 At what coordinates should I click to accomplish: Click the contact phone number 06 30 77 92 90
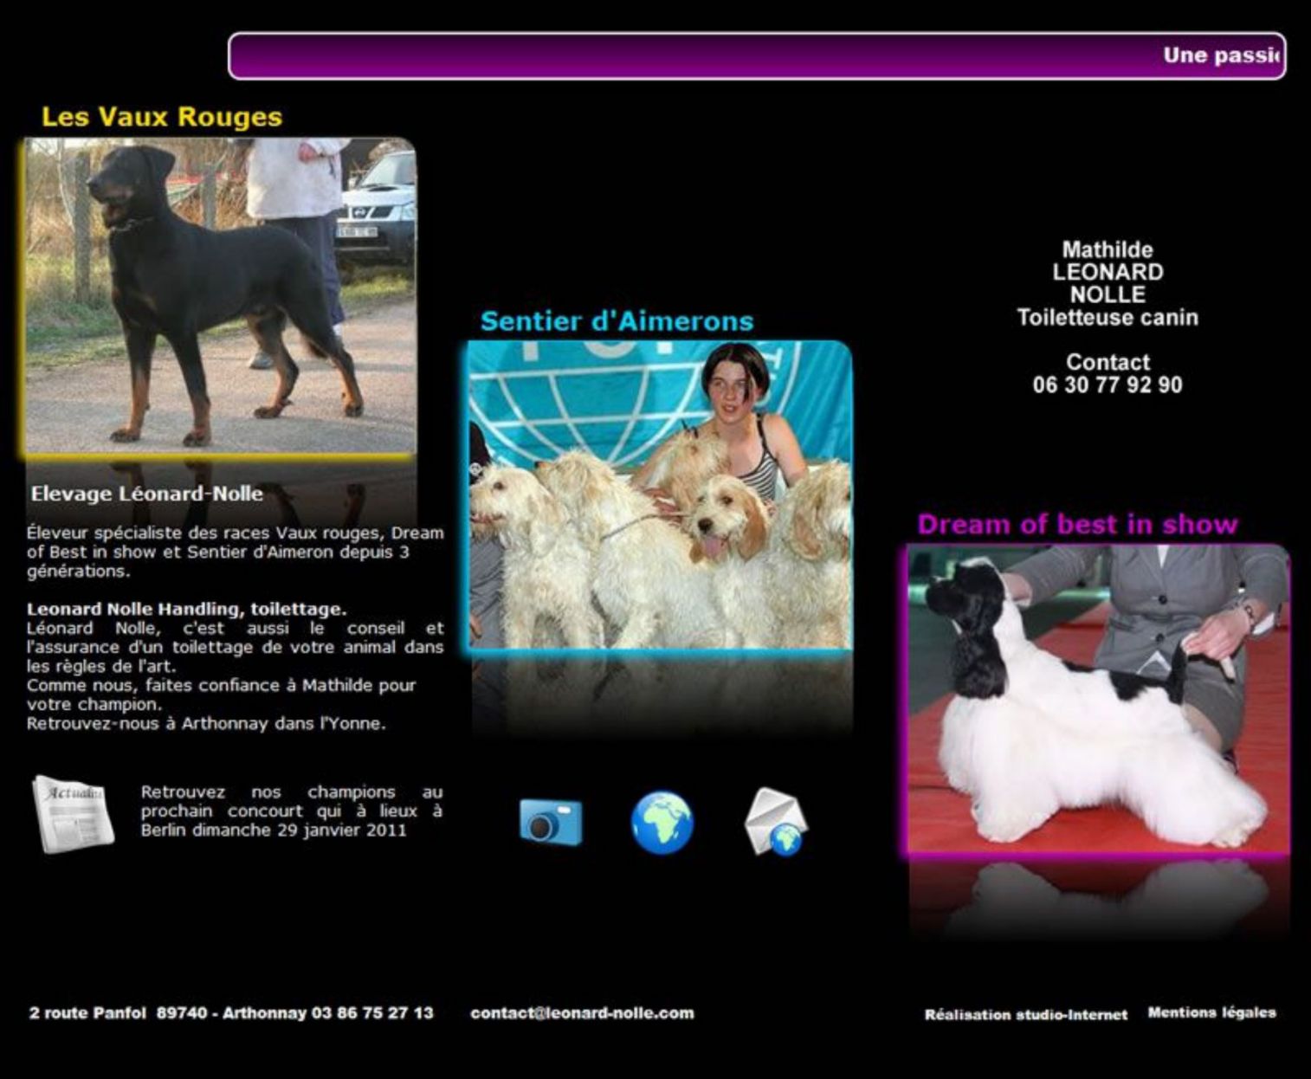coord(1107,385)
